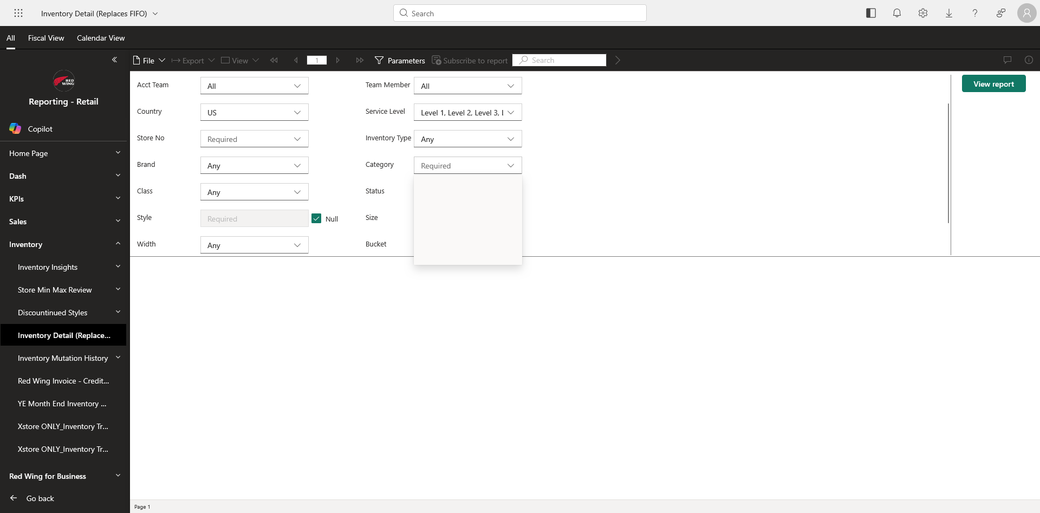Viewport: 1040px width, 513px height.
Task: Click the View report button
Action: [993, 84]
